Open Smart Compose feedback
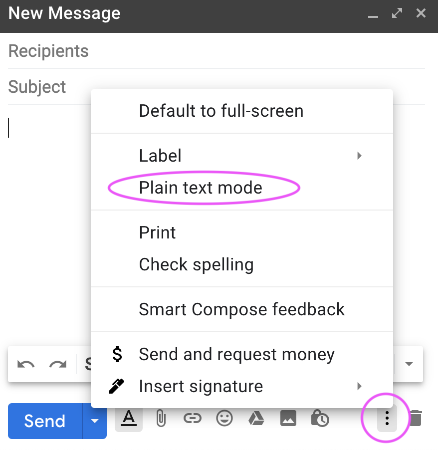Screen dimensions: 438x450 pyautogui.click(x=241, y=309)
